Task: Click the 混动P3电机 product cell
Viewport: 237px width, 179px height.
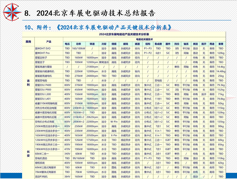Action: [42, 177]
